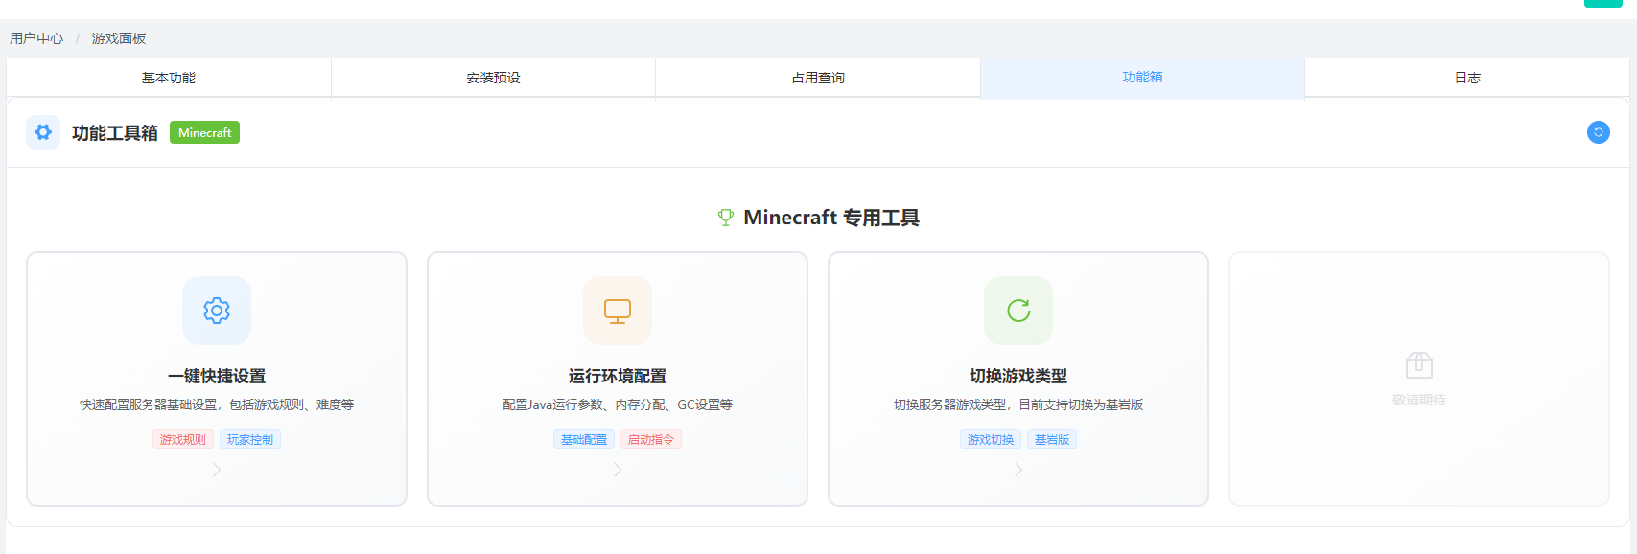This screenshot has height=554, width=1637.
Task: Click the blue gear icon beside 功能工具箱
Action: coord(43,132)
